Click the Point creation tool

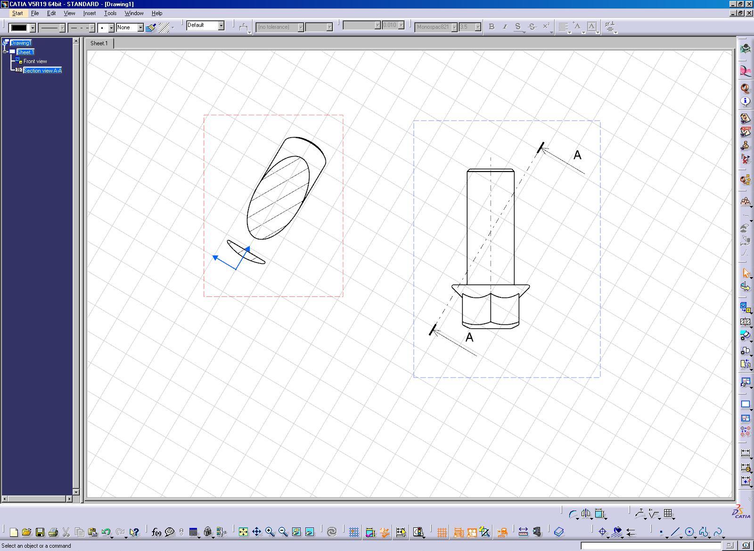click(662, 533)
